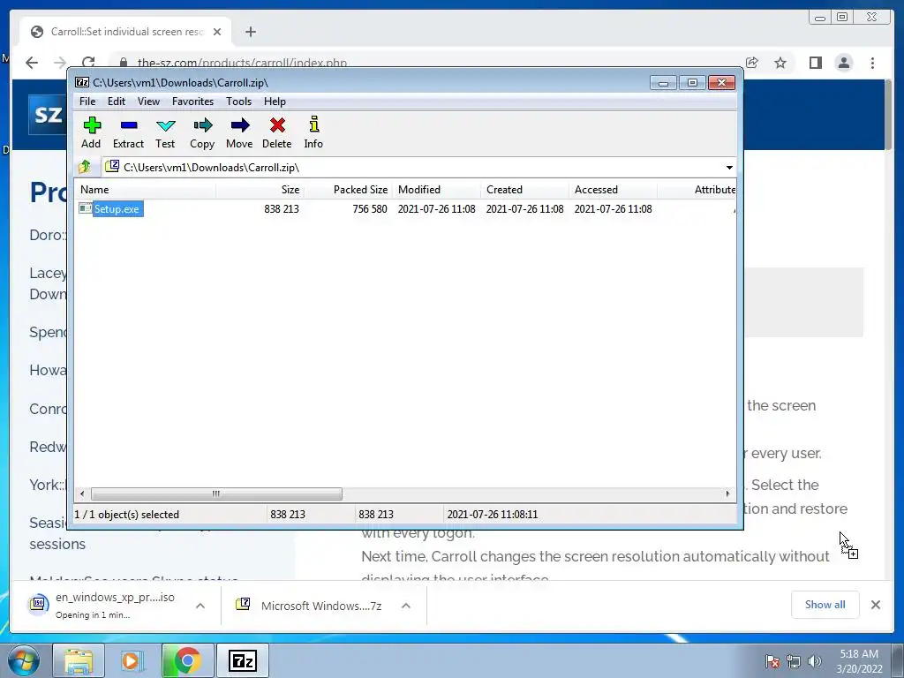Open the Edit menu
Image resolution: width=904 pixels, height=678 pixels.
point(117,102)
